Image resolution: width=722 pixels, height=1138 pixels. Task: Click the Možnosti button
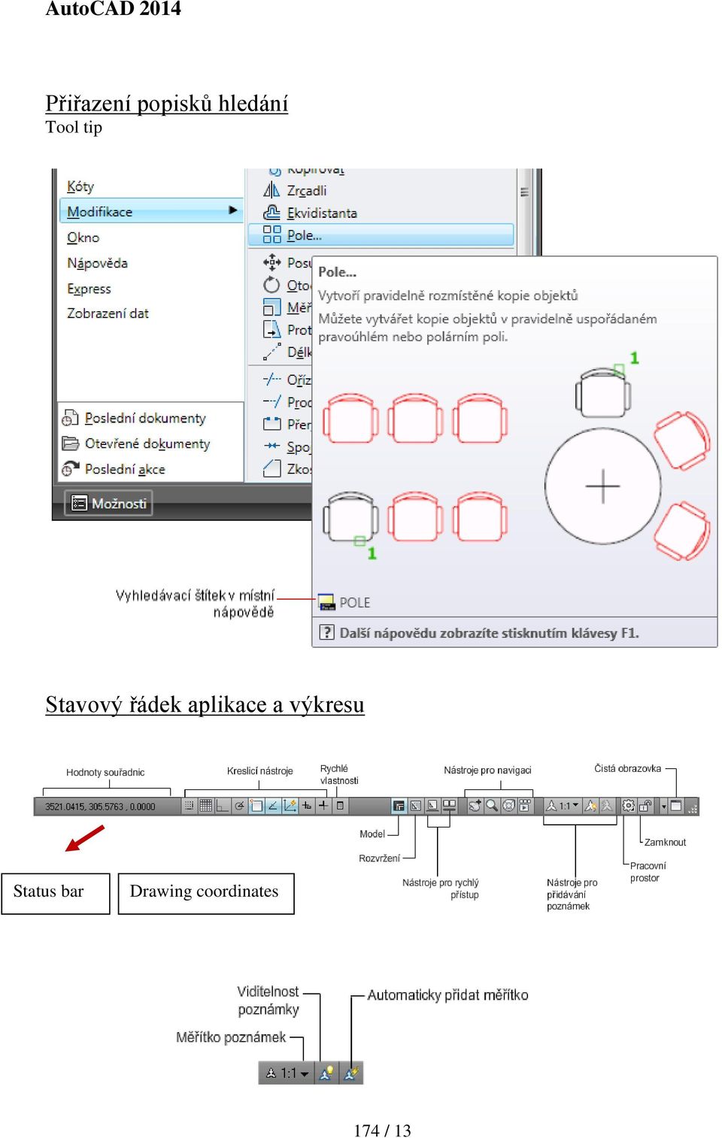click(x=109, y=504)
